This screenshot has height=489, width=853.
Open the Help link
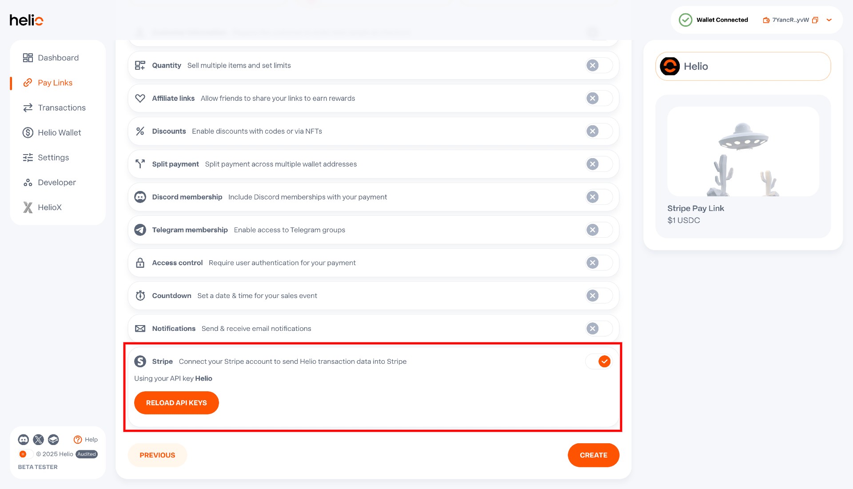[x=85, y=439]
